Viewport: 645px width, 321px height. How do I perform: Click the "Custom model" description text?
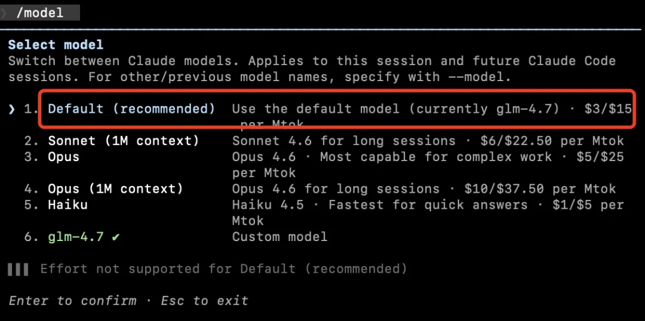pyautogui.click(x=279, y=237)
